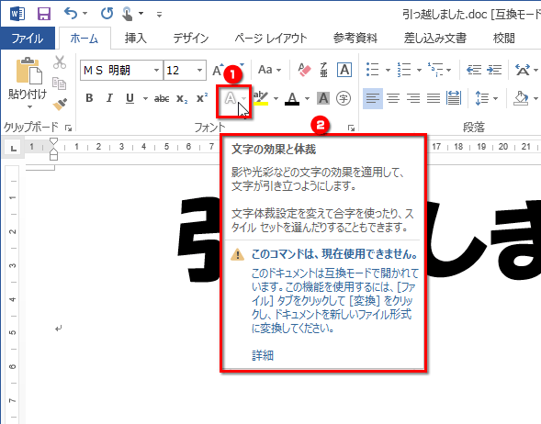Image resolution: width=541 pixels, height=424 pixels.
Task: Align text right
Action: click(x=413, y=98)
